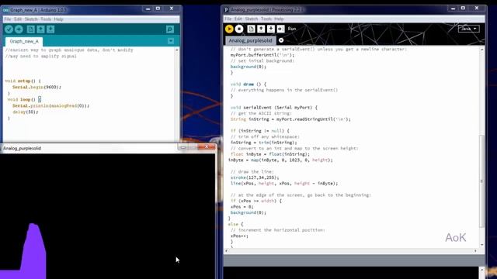
Task: Minimize the Analog_purplesolid output window
Action: tap(183, 147)
